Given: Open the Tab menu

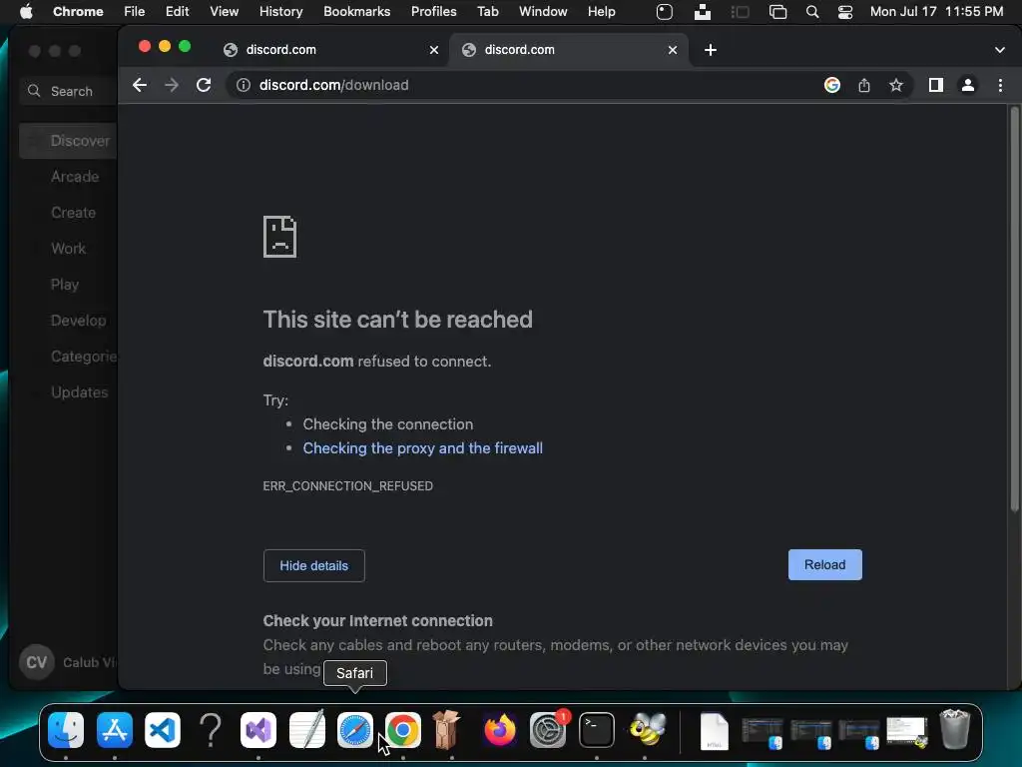Looking at the screenshot, I should [x=487, y=12].
